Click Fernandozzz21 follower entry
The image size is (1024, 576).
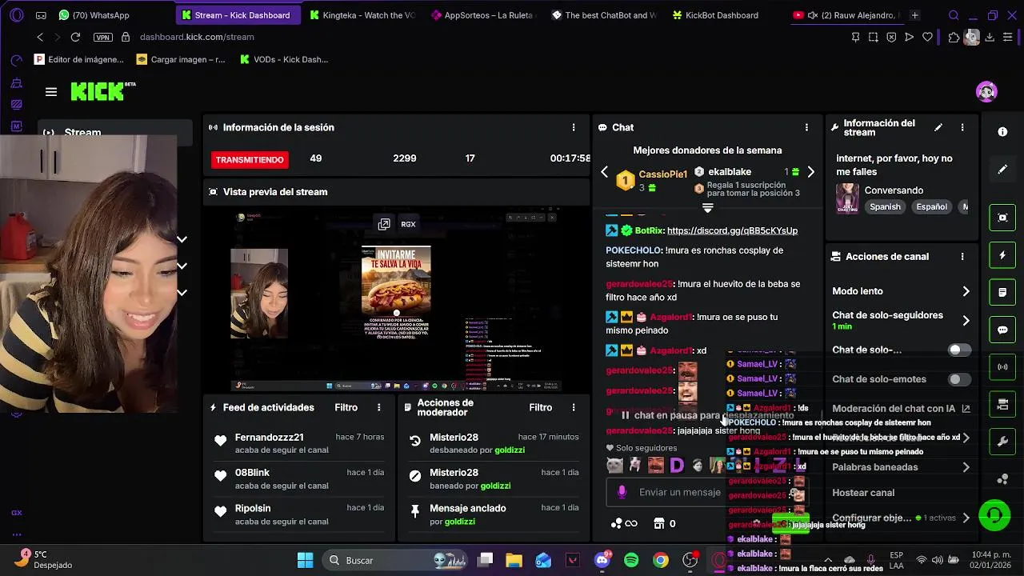(x=298, y=443)
